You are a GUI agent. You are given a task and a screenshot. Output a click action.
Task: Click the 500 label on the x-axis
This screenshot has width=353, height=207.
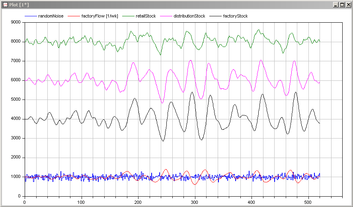308,202
